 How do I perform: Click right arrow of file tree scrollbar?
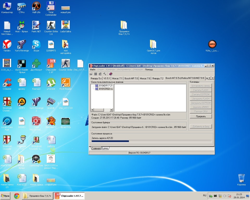[x=111, y=110]
